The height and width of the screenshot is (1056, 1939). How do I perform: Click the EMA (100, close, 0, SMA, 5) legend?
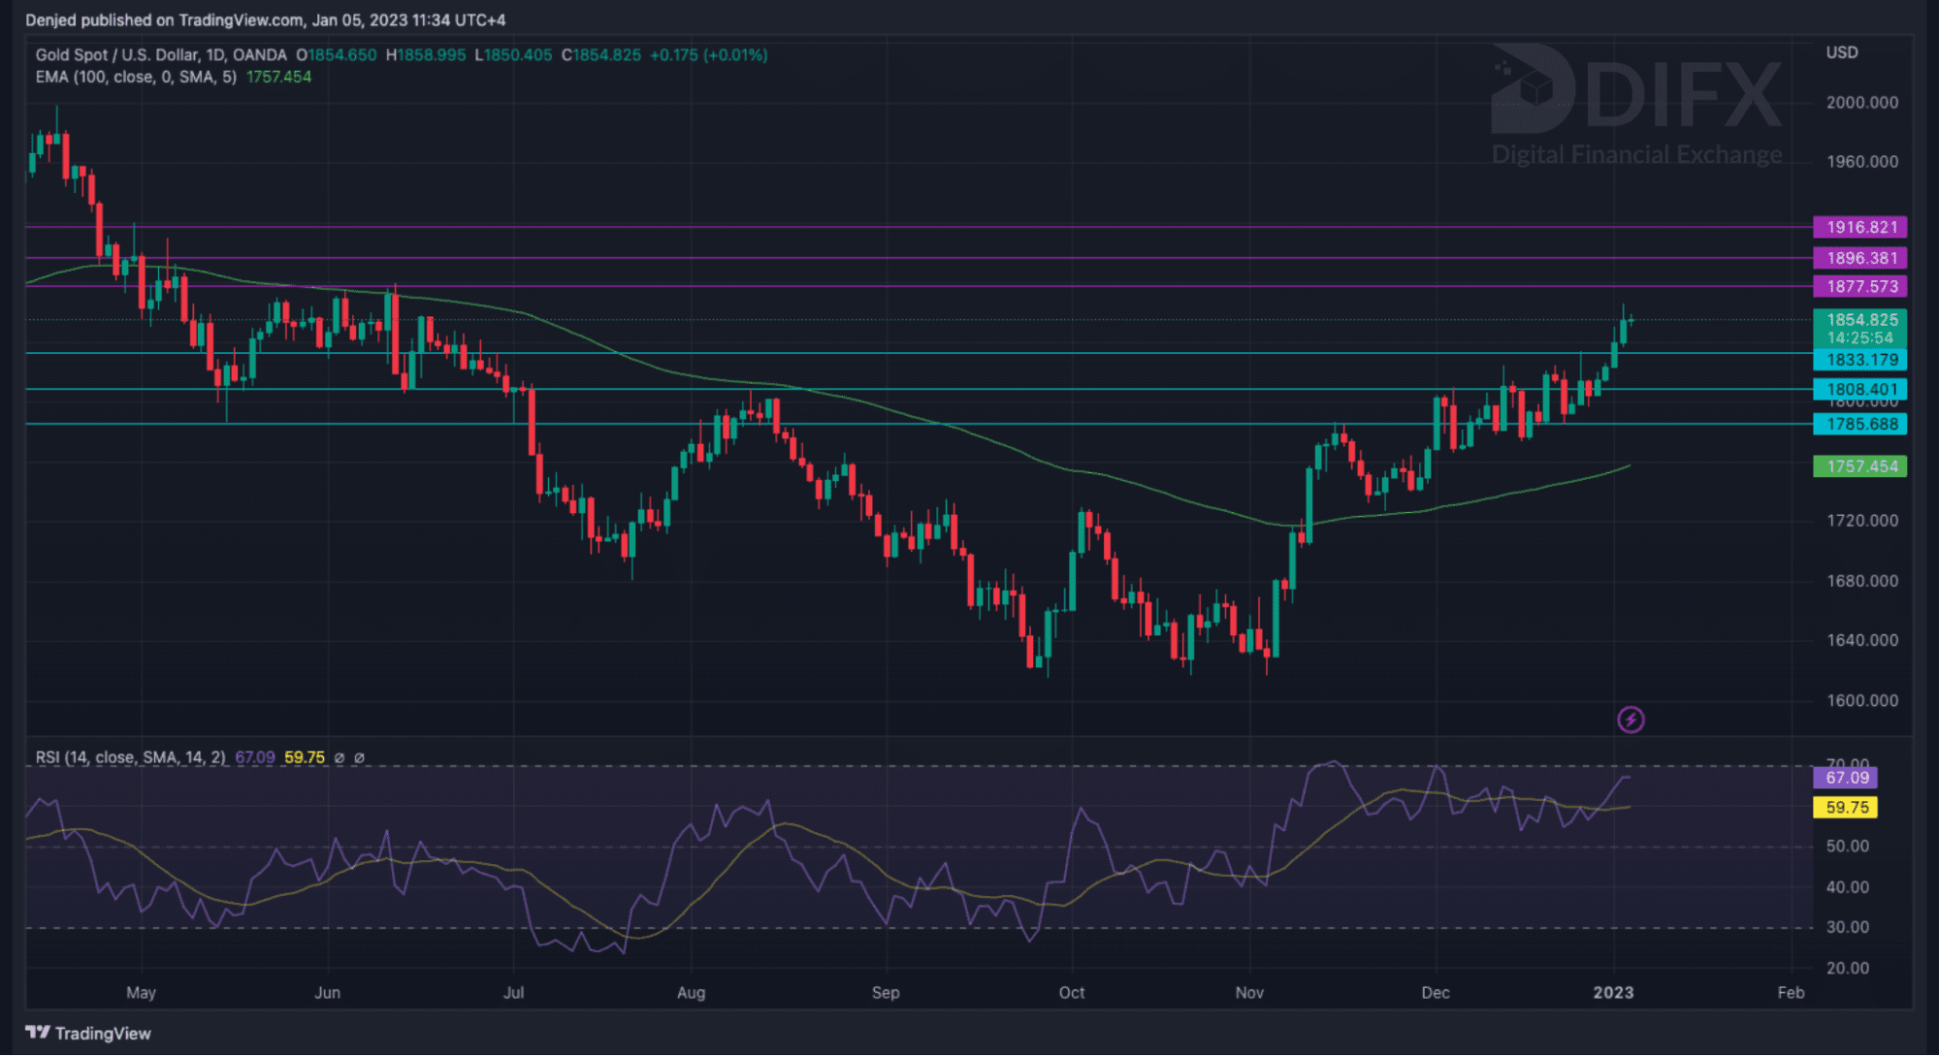136,77
